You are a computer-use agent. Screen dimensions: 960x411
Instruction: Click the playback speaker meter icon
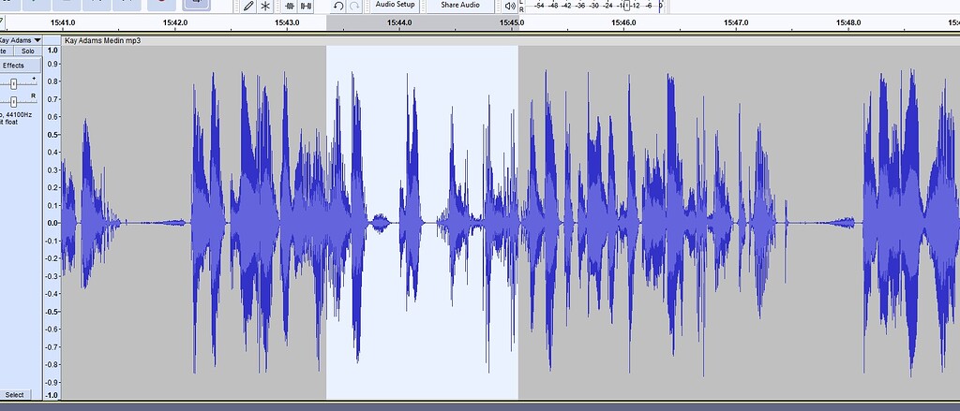pos(509,6)
